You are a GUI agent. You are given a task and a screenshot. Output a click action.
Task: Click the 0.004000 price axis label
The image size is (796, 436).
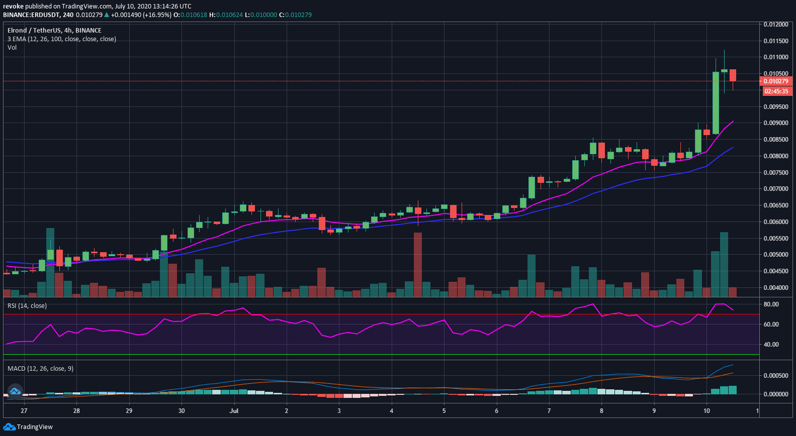click(775, 287)
